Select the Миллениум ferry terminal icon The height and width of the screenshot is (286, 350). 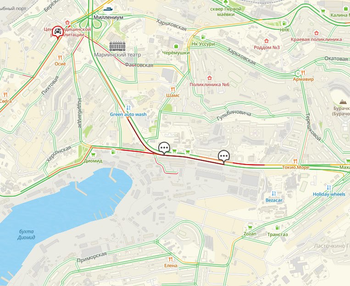coord(108,9)
